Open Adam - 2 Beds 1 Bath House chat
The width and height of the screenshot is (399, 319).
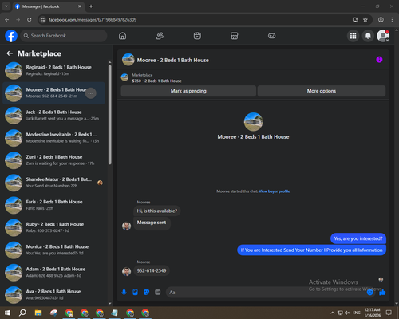pyautogui.click(x=54, y=273)
